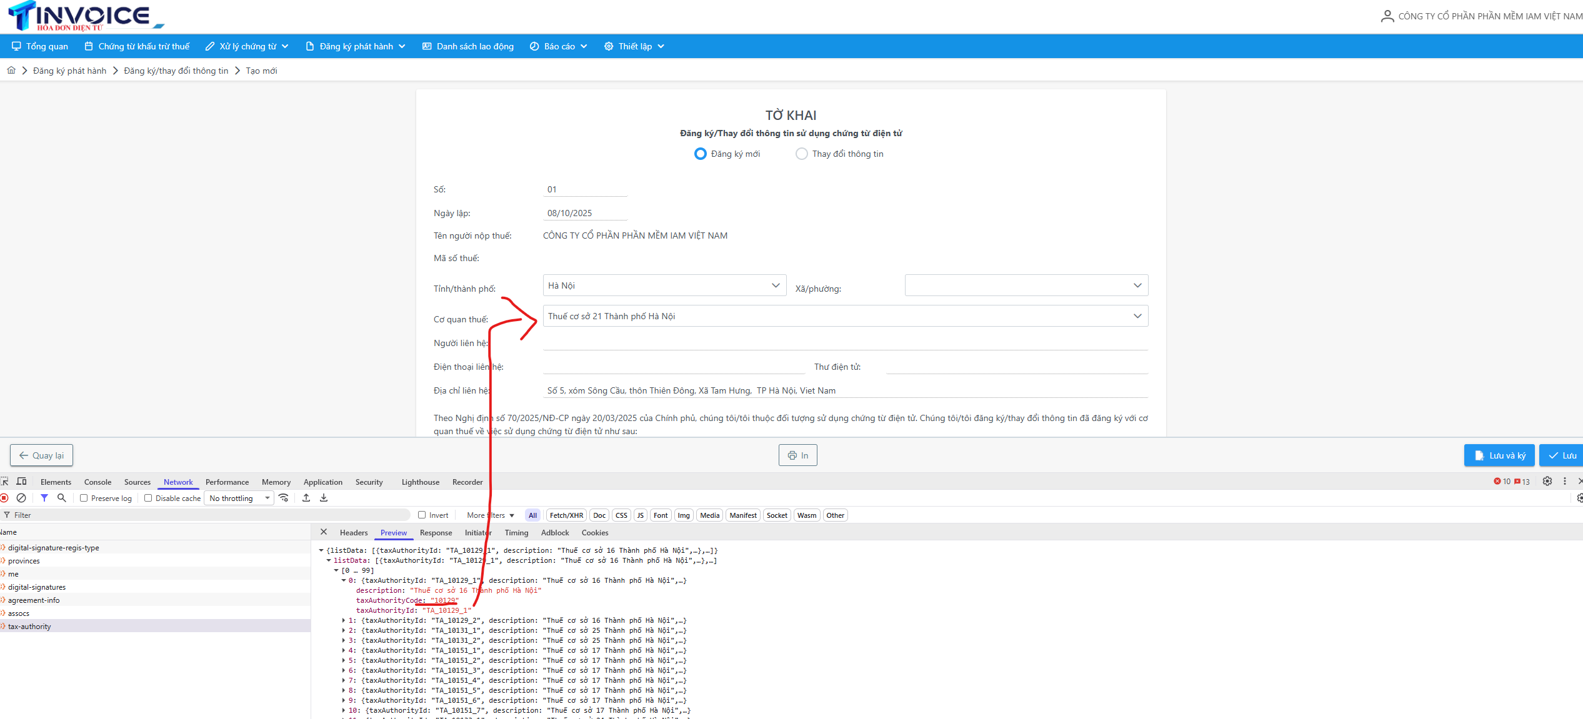The width and height of the screenshot is (1583, 719).
Task: Click the issues count 13 flag
Action: [1522, 482]
